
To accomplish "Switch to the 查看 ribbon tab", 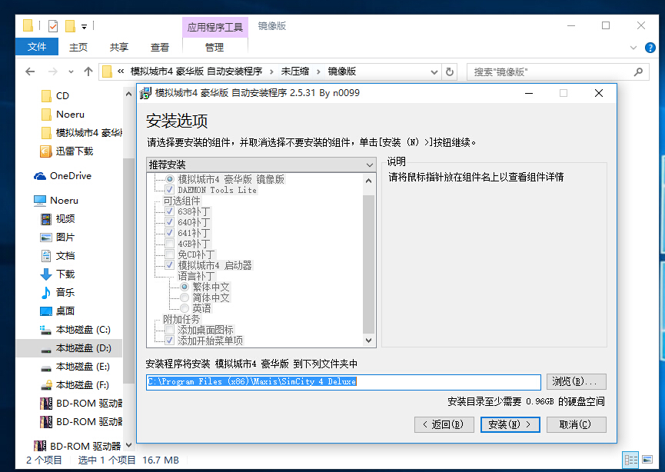I will [160, 47].
